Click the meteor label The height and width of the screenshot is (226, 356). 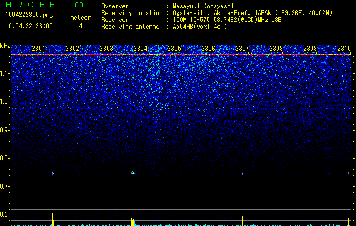[80, 18]
